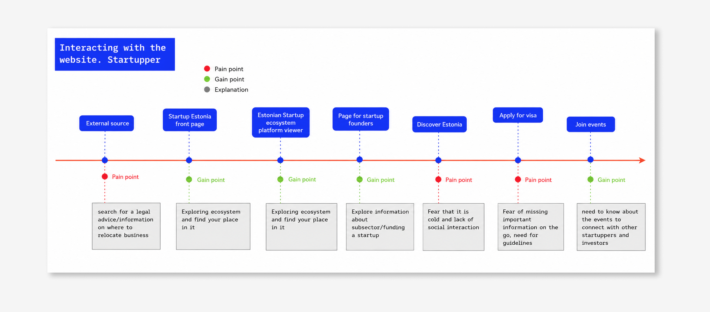Screen dimensions: 710x312
Task: Click the 'Exploring ecosystem' note under platform viewer
Action: click(302, 227)
